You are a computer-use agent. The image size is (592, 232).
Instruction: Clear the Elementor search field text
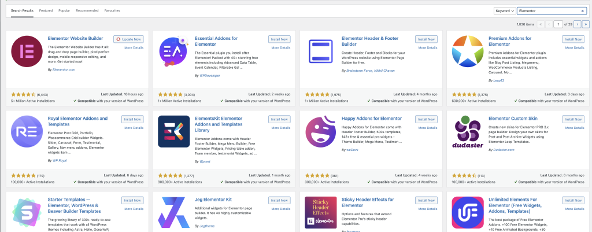[x=582, y=10]
